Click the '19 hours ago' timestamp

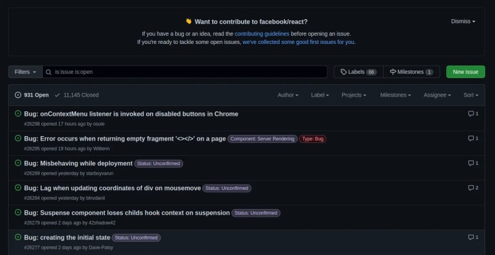point(72,149)
